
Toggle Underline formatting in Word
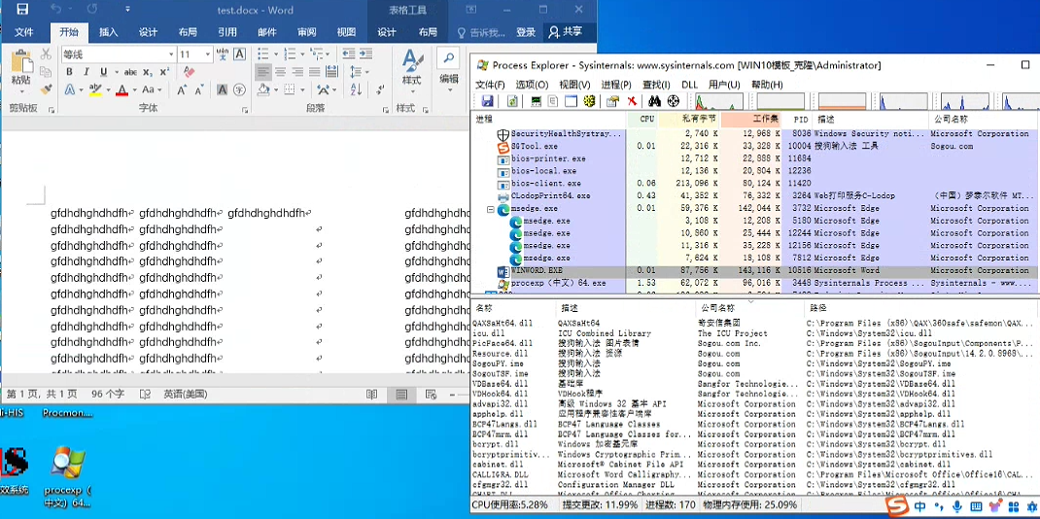point(103,72)
